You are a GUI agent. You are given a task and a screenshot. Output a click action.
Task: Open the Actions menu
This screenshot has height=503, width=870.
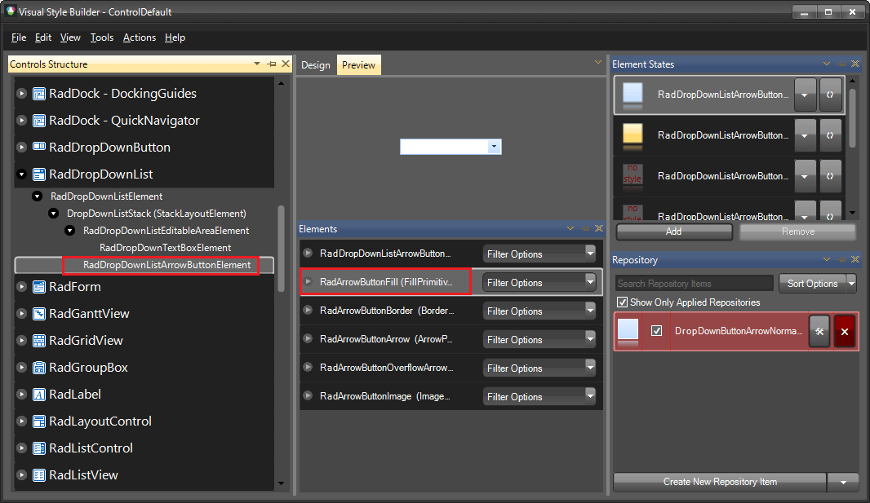coord(139,38)
